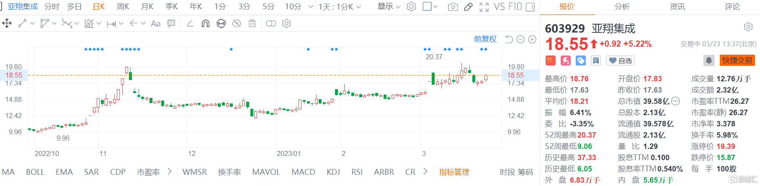Viewport: 760px width, 186px height.
Task: Open drawing toolbar settings gear
Action: tap(286, 23)
